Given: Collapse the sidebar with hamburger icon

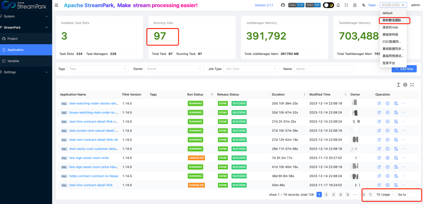Looking at the screenshot, I should click(x=56, y=5).
